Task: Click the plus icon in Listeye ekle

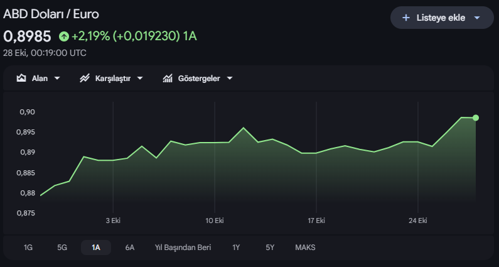Action: point(405,18)
